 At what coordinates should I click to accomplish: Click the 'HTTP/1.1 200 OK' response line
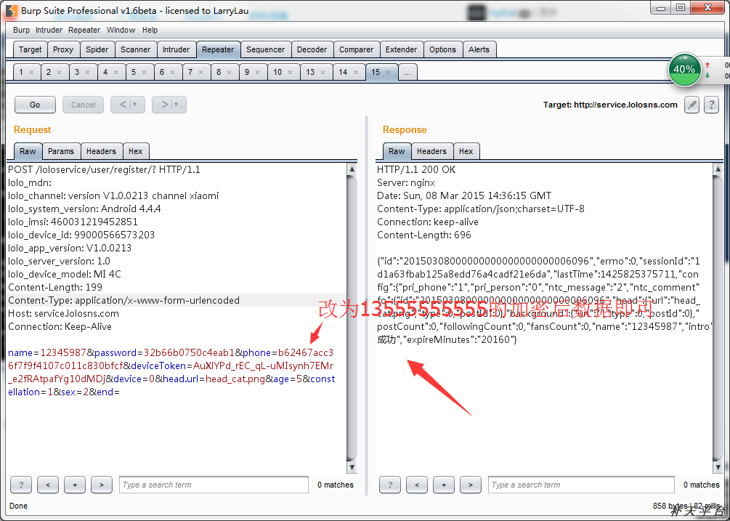[416, 169]
